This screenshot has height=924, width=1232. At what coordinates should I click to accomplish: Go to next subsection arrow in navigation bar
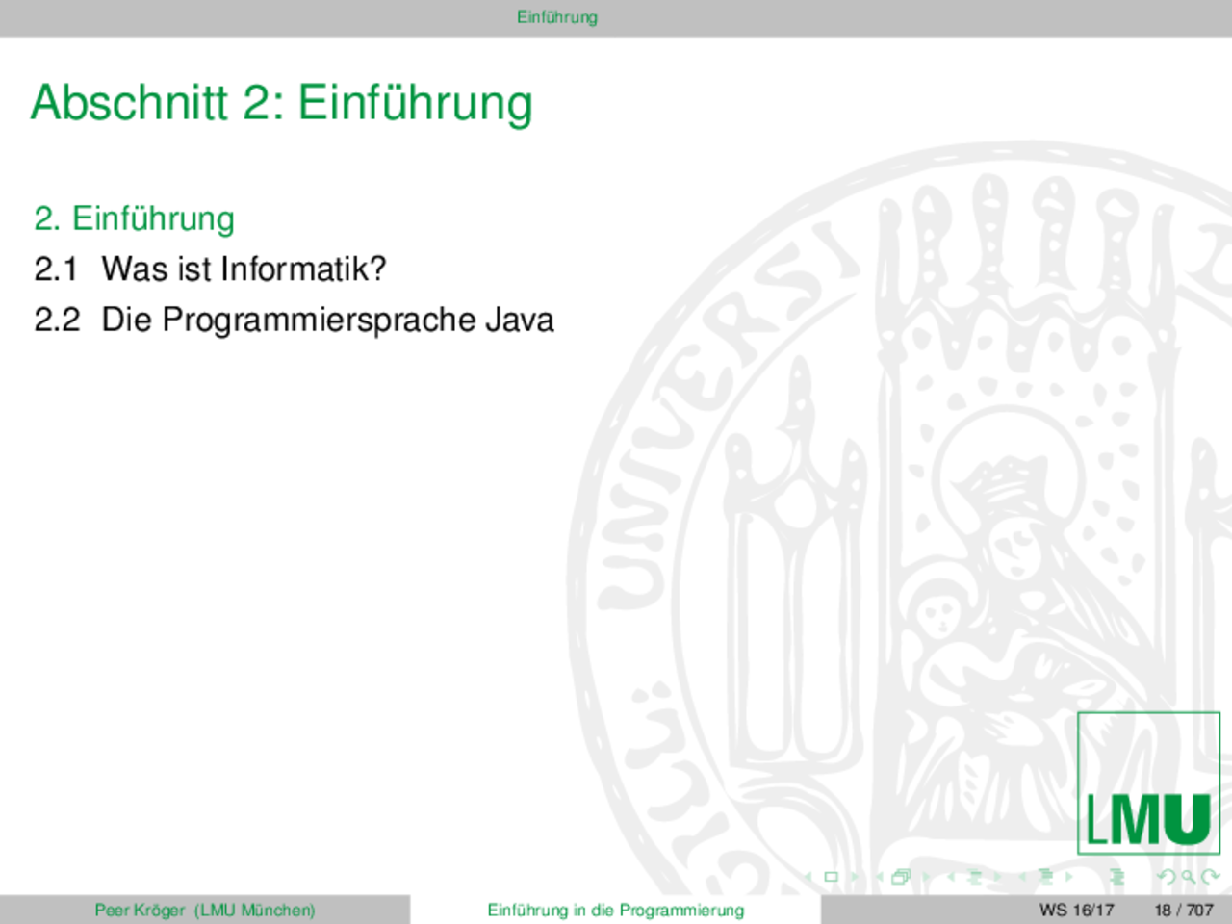[x=997, y=877]
